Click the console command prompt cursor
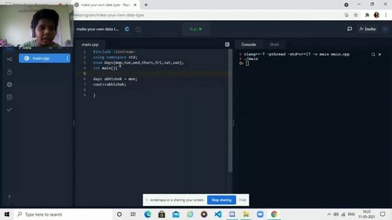The height and width of the screenshot is (220, 392). click(247, 64)
